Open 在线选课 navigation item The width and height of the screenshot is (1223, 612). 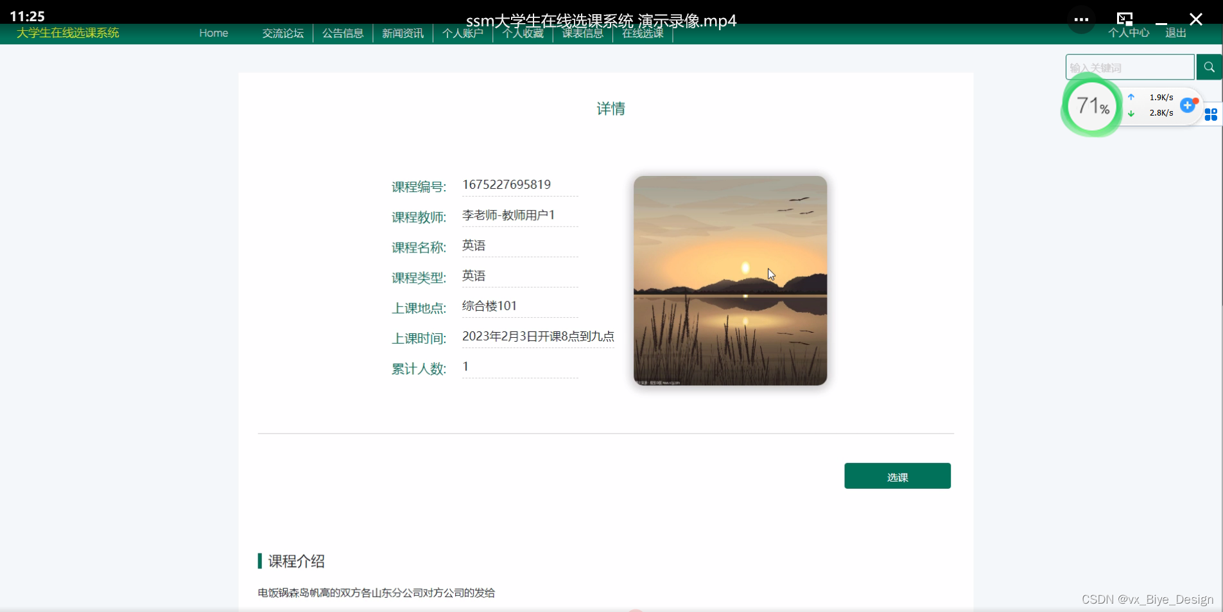coord(643,33)
